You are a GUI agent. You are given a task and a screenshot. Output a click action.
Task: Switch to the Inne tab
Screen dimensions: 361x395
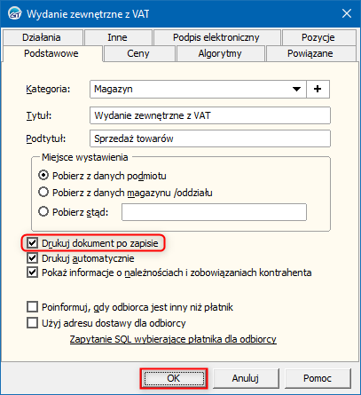tap(117, 37)
